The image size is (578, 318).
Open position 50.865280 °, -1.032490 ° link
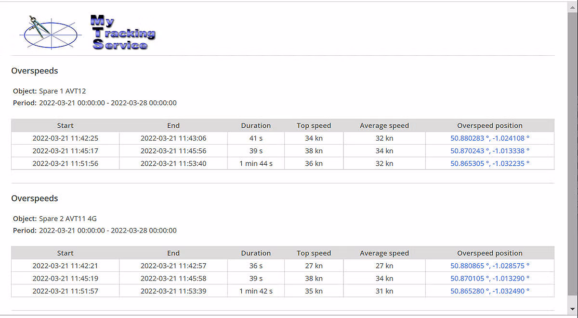click(x=490, y=291)
